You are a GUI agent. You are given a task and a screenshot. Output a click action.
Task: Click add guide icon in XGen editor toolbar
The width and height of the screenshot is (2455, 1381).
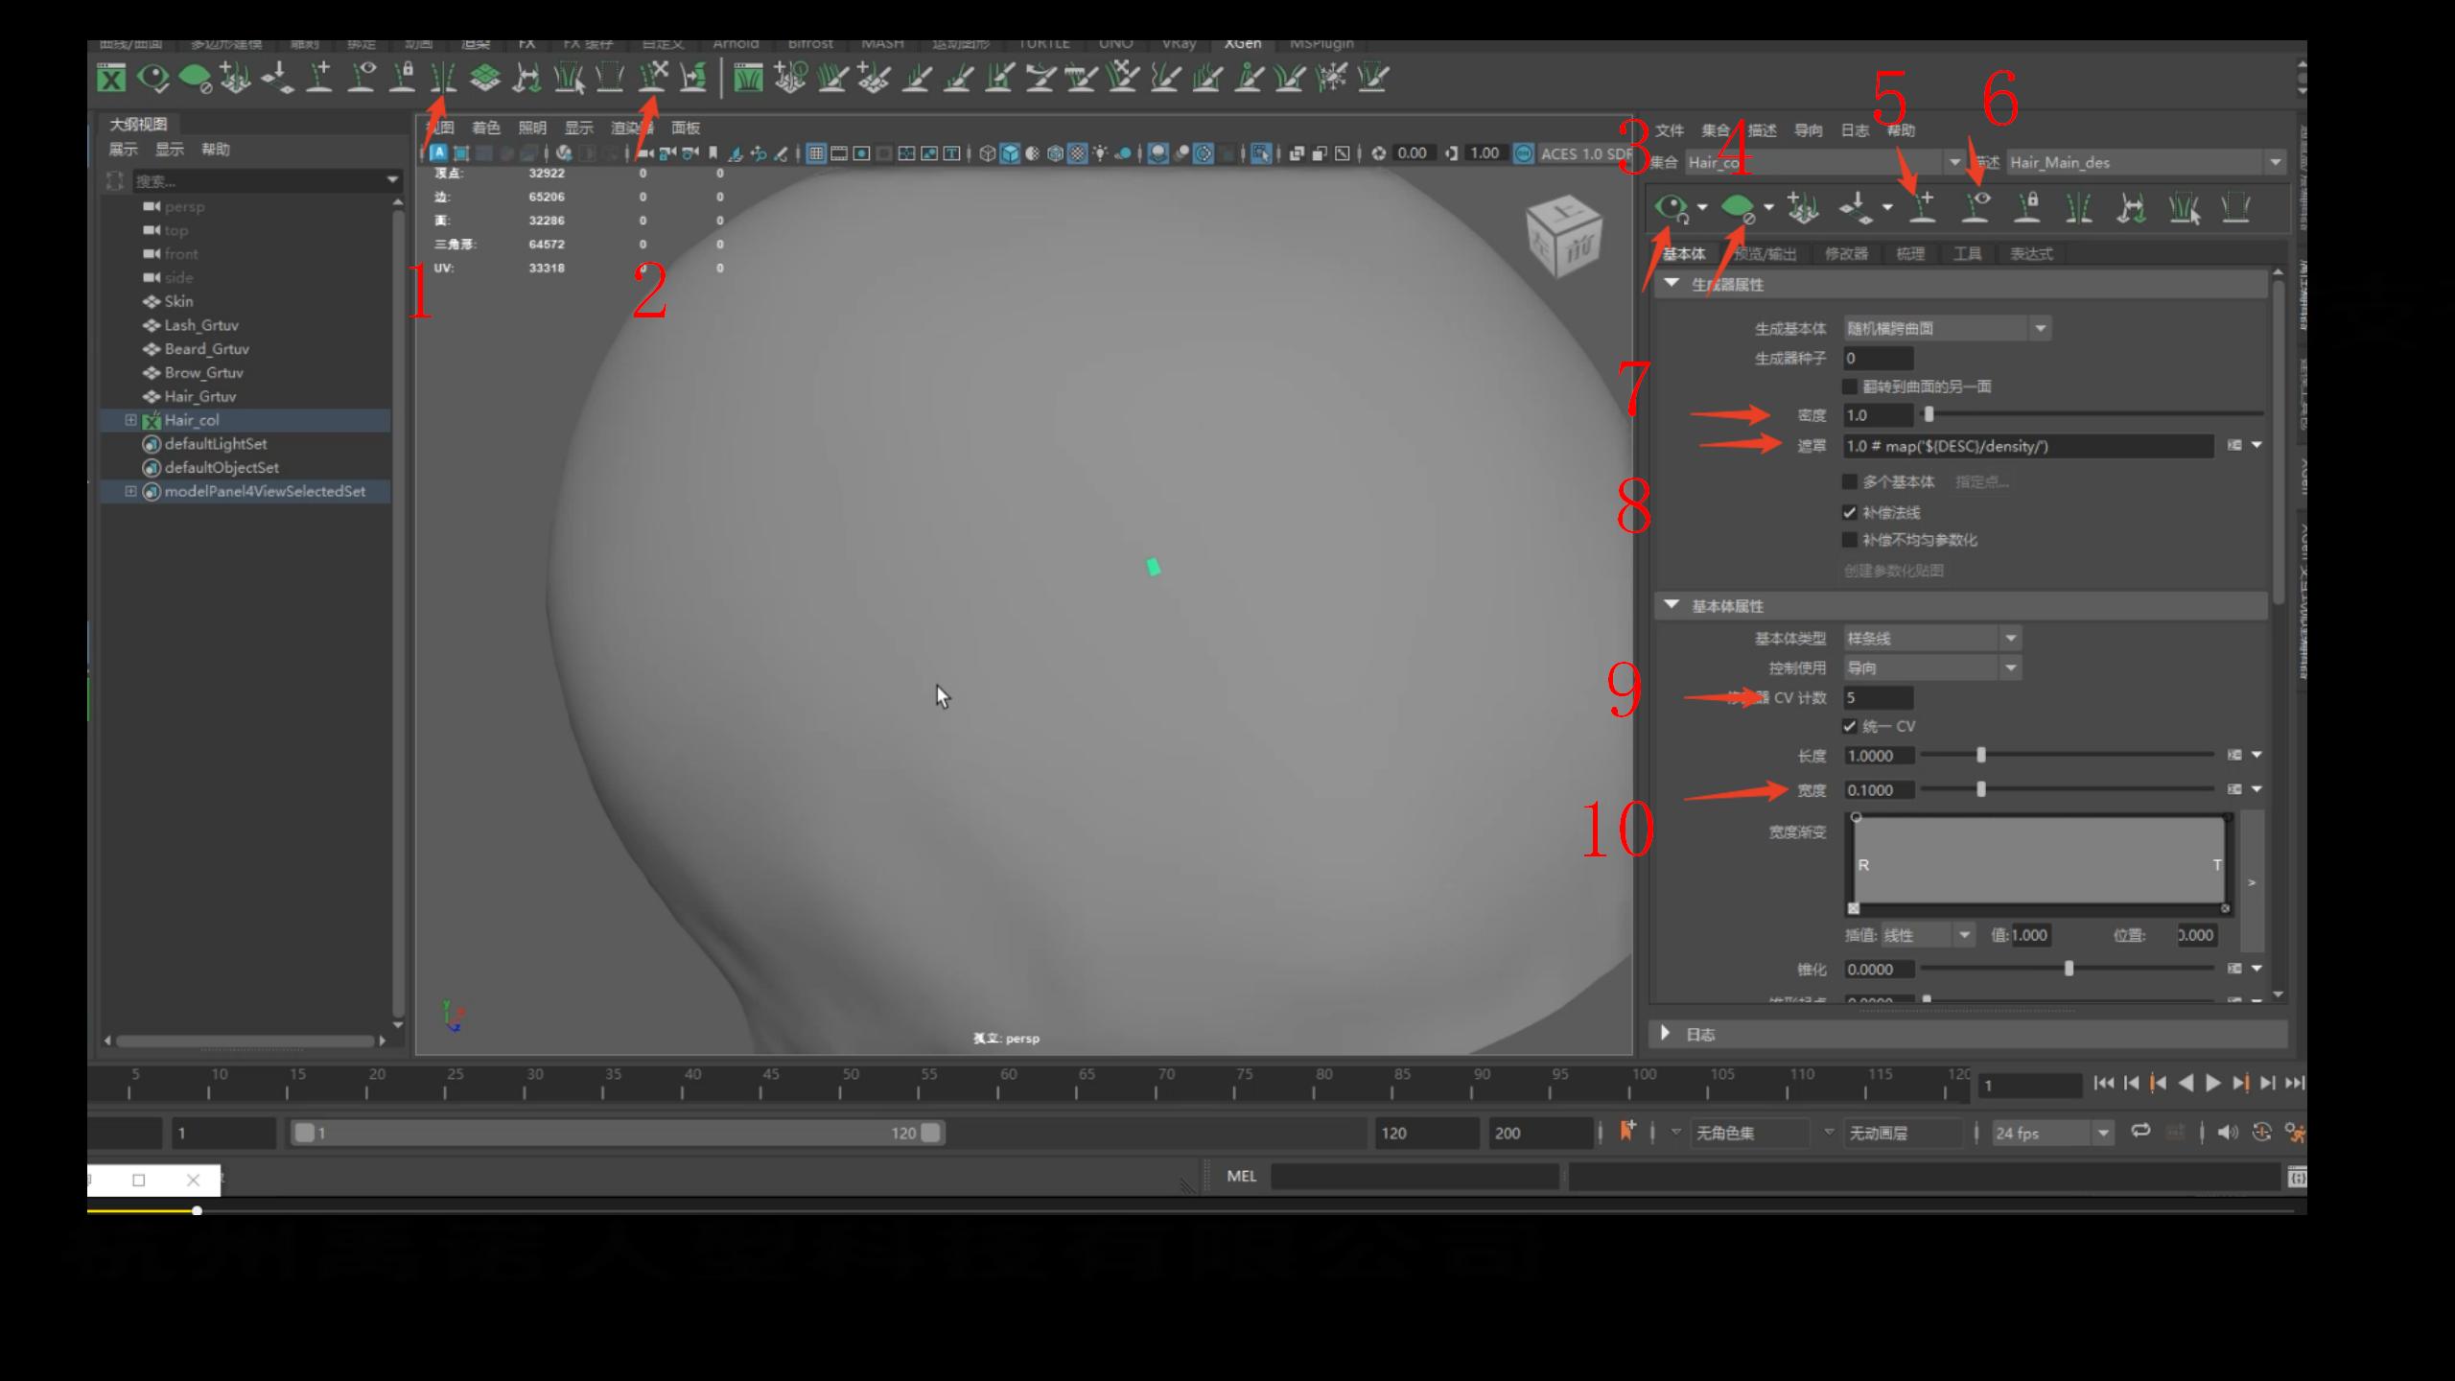1923,208
